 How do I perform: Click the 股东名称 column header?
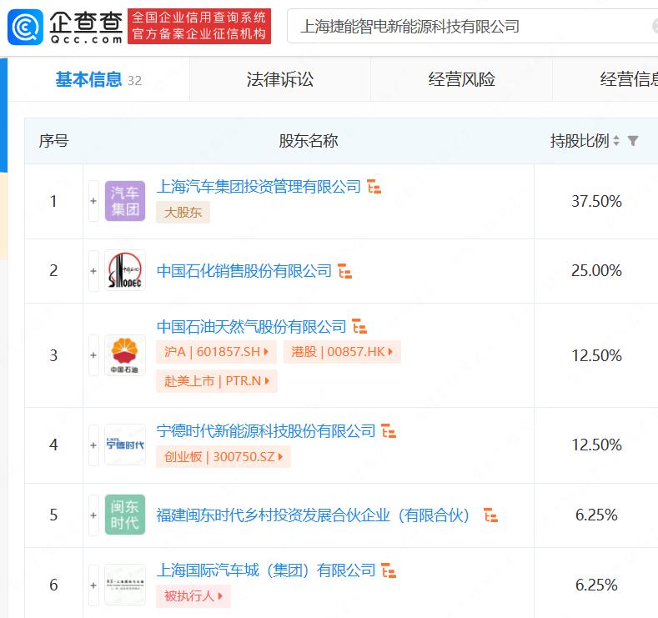tap(309, 141)
